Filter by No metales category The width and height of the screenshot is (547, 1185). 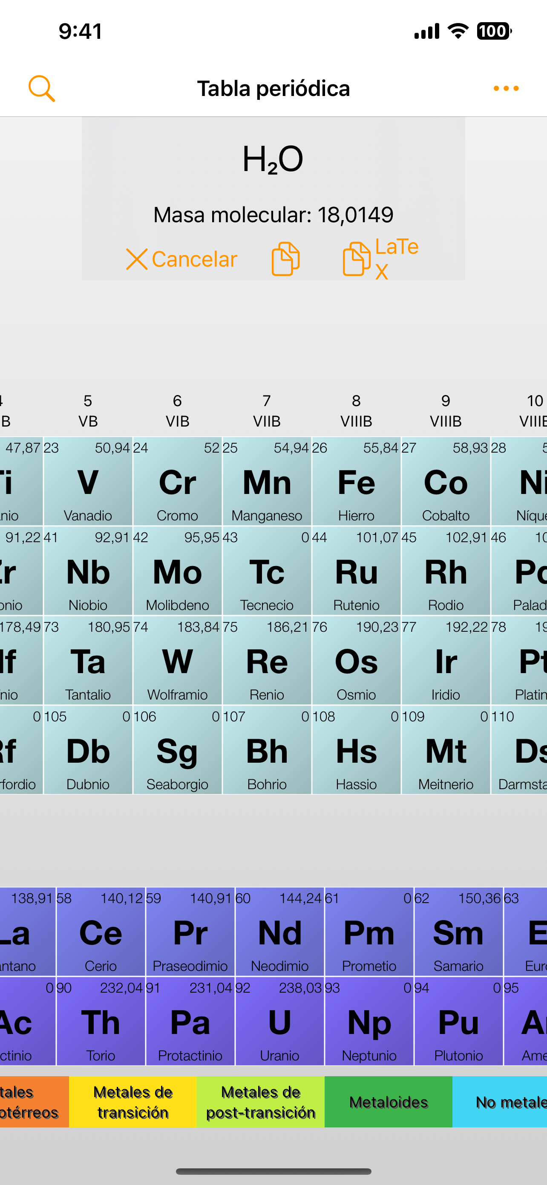[500, 1102]
